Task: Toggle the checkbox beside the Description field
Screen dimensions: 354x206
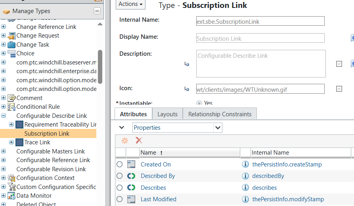Action: (x=339, y=64)
